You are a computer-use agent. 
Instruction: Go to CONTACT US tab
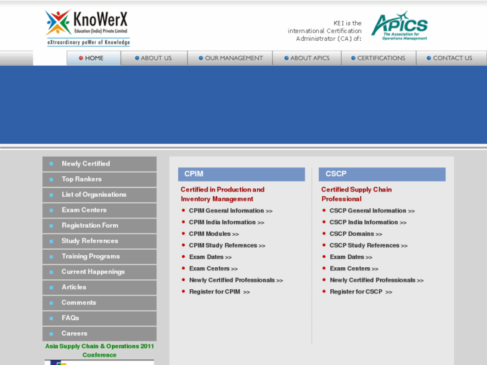(x=451, y=58)
